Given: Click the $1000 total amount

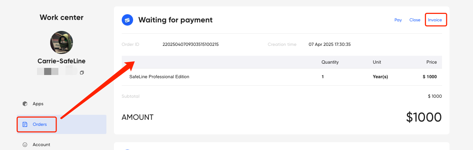Looking at the screenshot, I should (x=424, y=117).
